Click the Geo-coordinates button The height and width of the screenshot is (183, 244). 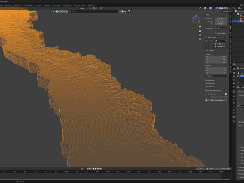[216, 100]
